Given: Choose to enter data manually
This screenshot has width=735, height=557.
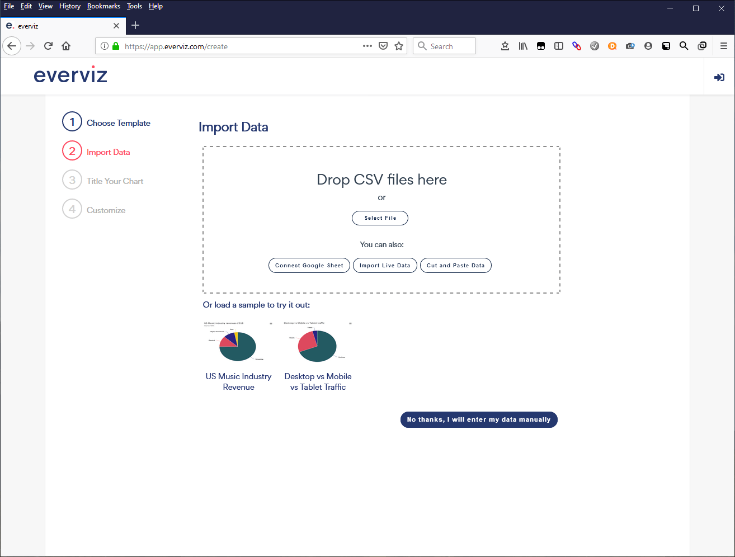Looking at the screenshot, I should 479,419.
